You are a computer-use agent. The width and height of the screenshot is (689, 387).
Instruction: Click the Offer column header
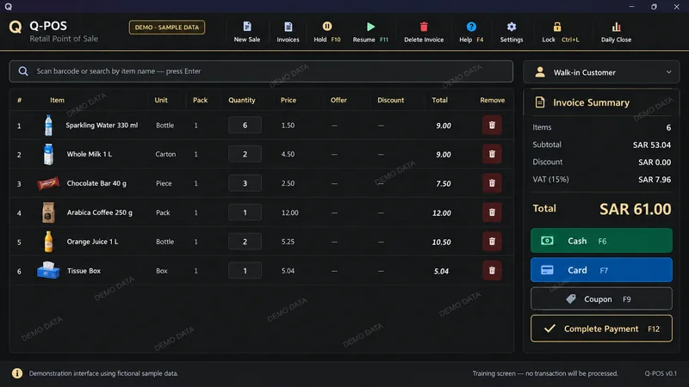(338, 100)
